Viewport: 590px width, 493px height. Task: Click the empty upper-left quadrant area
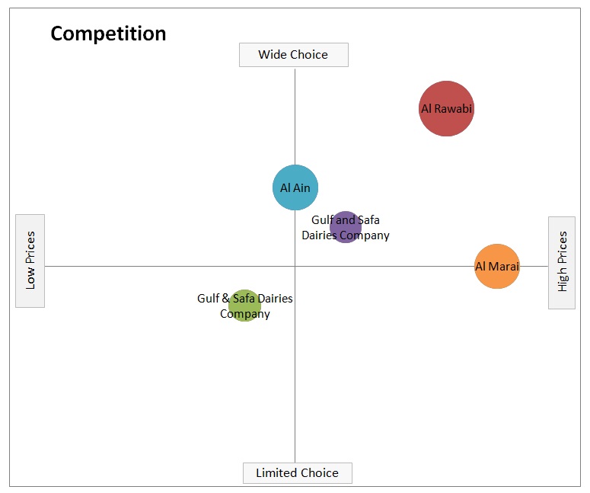(152, 152)
